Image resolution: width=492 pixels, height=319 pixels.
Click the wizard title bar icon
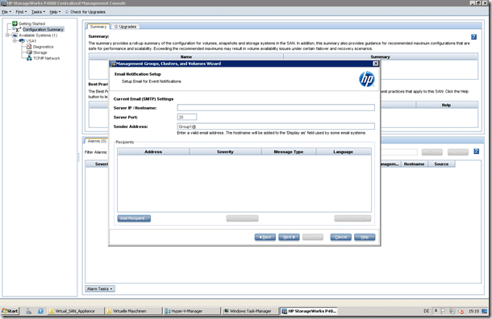click(x=113, y=64)
